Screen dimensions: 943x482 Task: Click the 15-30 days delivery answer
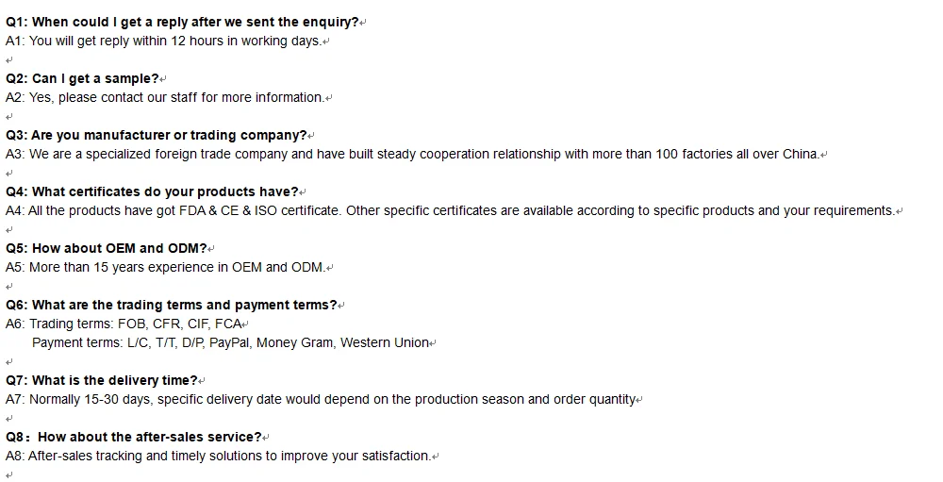tap(321, 399)
